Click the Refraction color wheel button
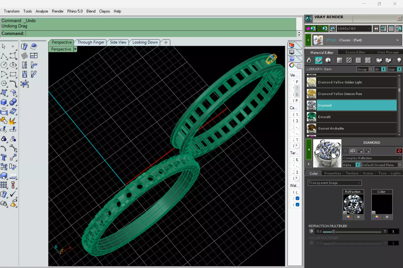403x268 pixels. (x=348, y=217)
